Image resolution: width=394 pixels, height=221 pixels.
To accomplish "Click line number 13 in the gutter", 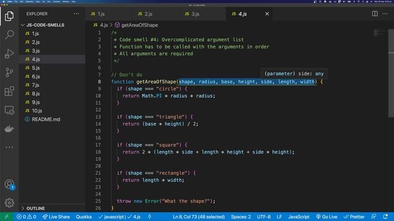I will pos(98,117).
